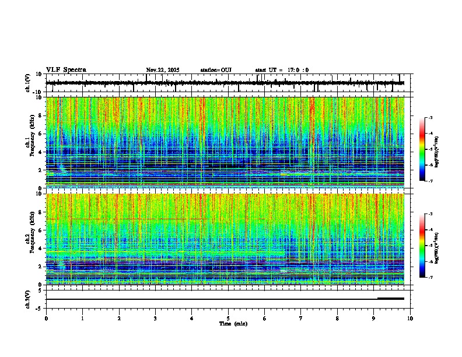Viewport: 462px width, 357px height.
Task: Click the ch.1 colorbar 'log(PSD)' label
Action: tap(437, 152)
